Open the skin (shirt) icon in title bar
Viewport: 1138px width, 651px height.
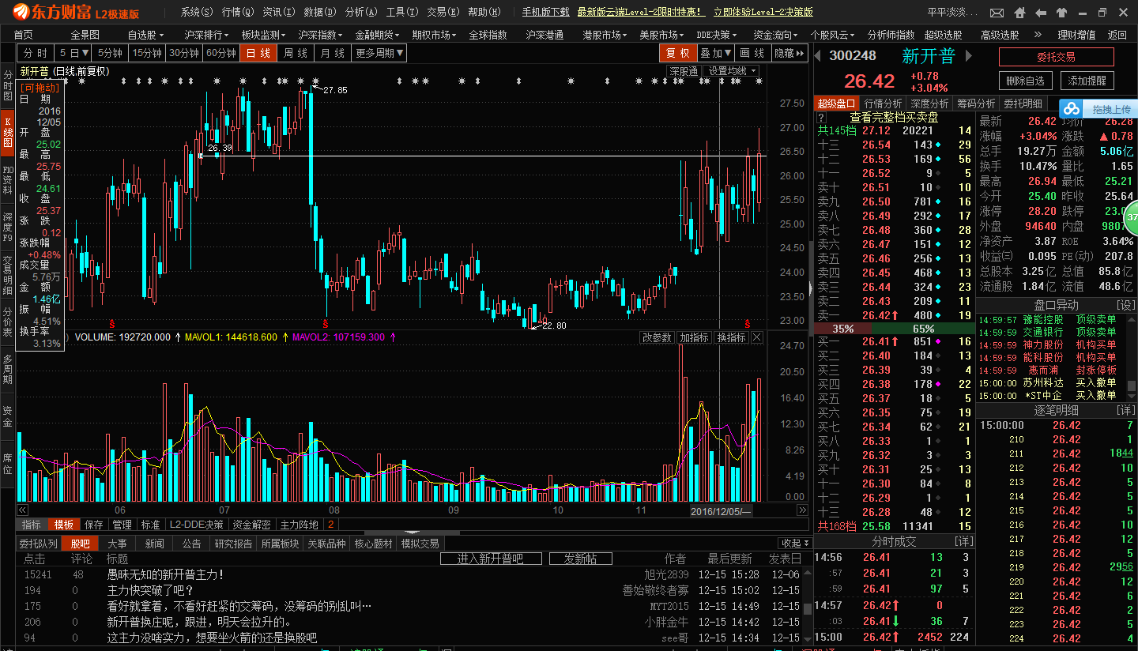pyautogui.click(x=1060, y=13)
